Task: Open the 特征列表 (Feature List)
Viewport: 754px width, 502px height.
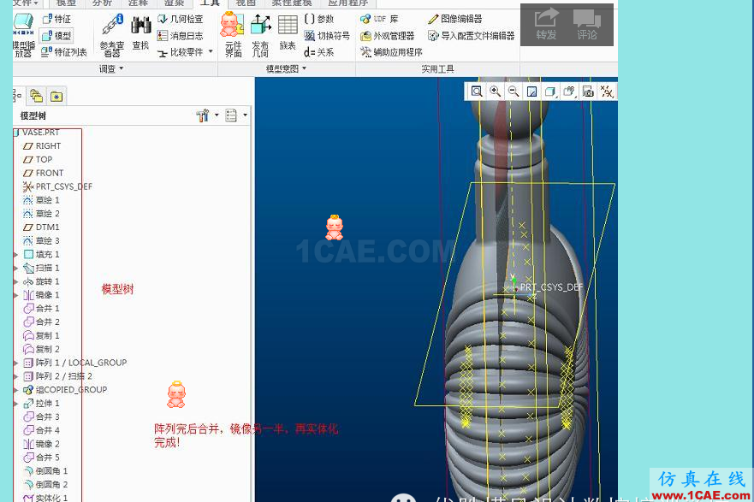Action: (63, 52)
